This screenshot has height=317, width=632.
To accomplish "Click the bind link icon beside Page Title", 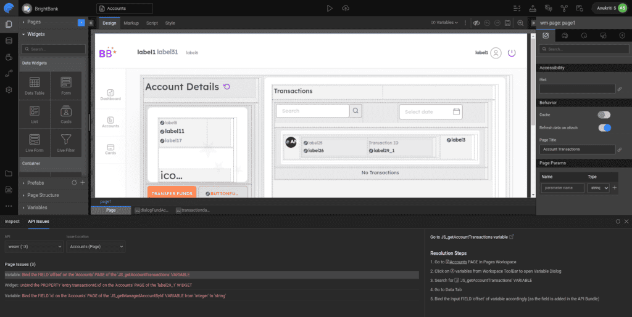I will click(x=620, y=150).
